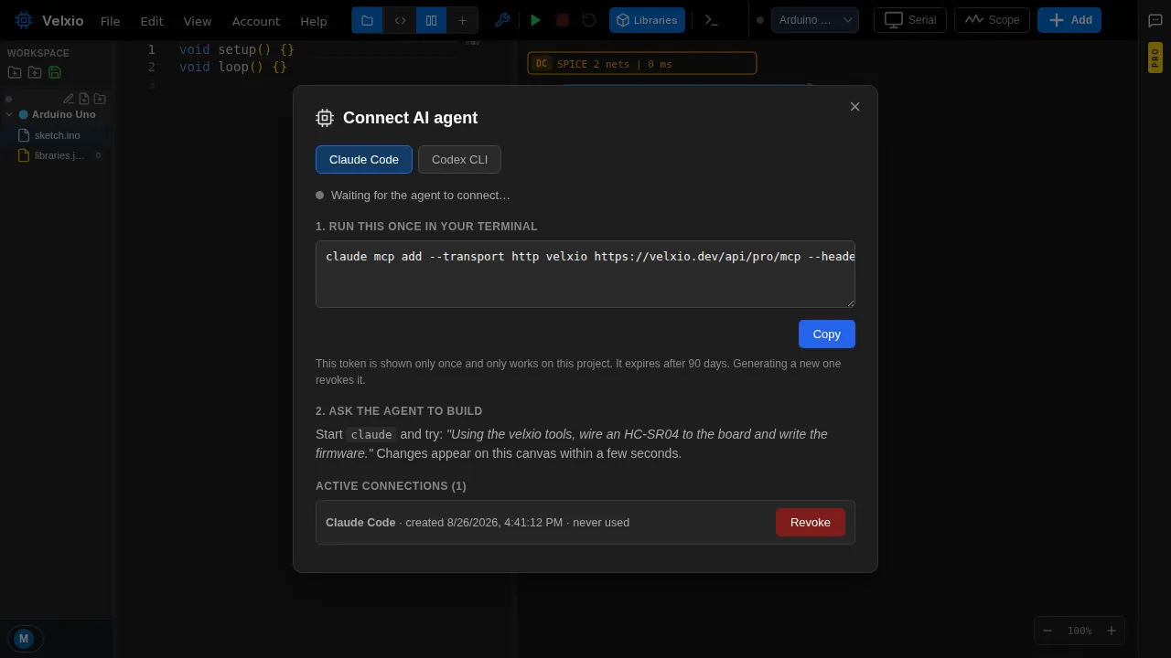
Task: Open the terminal prompt icon
Action: [712, 20]
